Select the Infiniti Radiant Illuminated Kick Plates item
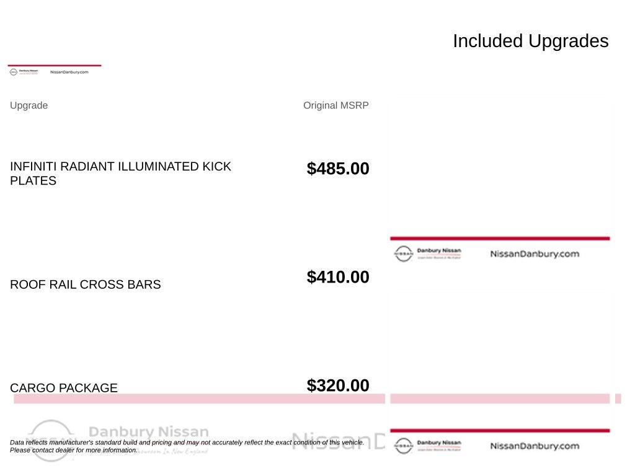Viewport: 635px width, 476px height. tap(120, 174)
